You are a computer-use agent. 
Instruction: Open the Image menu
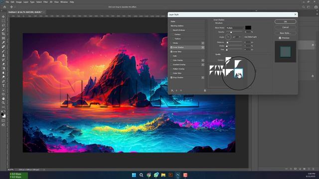pyautogui.click(x=19, y=2)
